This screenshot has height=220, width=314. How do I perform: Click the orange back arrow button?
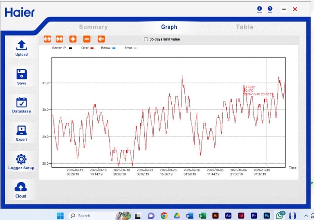point(101,39)
